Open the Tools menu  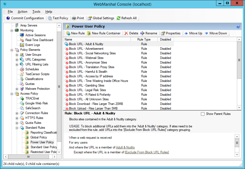(x=36, y=12)
